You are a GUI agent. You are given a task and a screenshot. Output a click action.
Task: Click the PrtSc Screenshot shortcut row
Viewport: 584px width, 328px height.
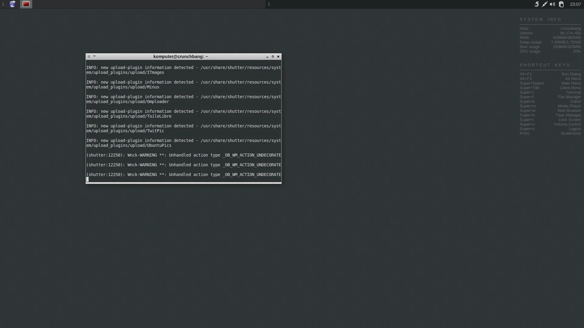tap(550, 133)
